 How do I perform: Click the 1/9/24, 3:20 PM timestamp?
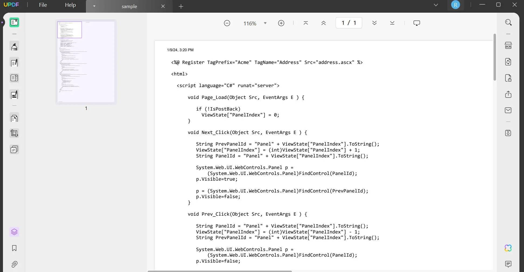[180, 50]
